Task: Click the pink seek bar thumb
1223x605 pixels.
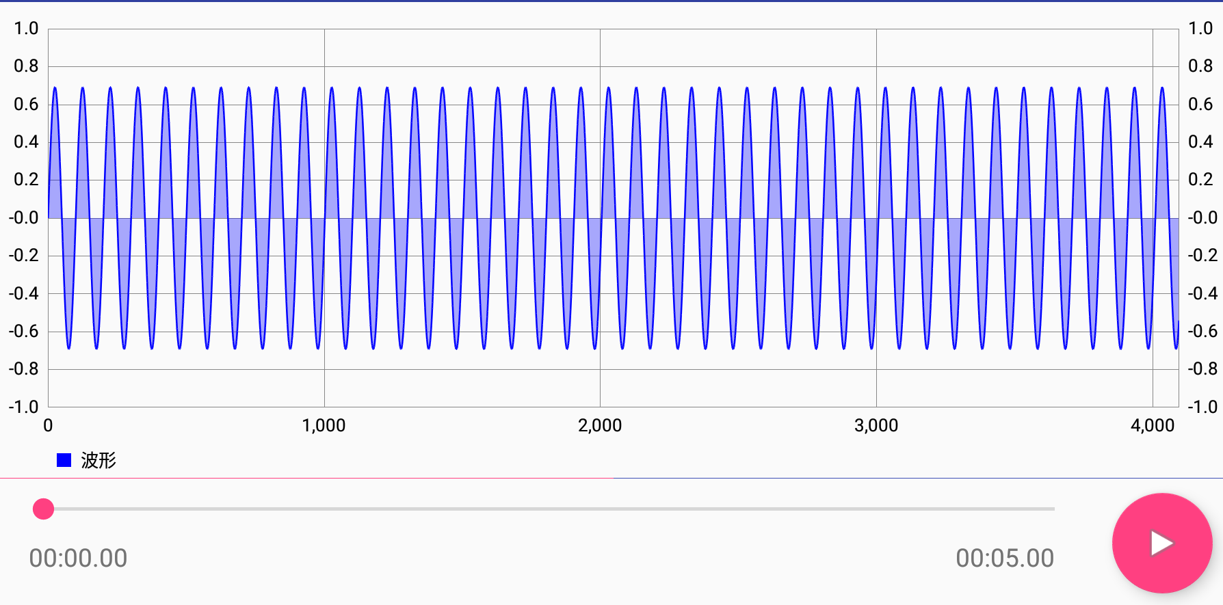Action: click(44, 509)
